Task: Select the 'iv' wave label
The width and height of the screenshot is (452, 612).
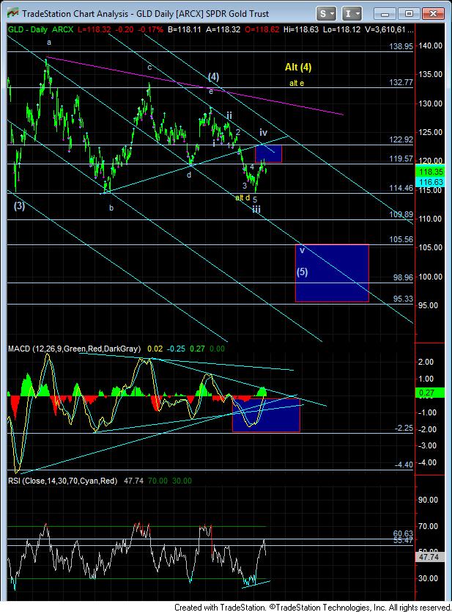Action: point(264,132)
